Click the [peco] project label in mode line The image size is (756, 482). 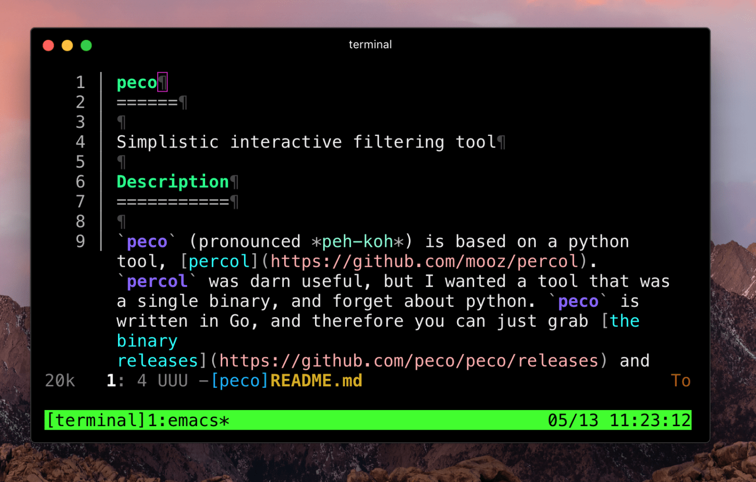click(x=240, y=381)
